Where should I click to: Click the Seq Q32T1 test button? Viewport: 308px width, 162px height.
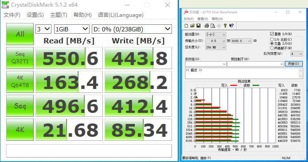point(20,58)
